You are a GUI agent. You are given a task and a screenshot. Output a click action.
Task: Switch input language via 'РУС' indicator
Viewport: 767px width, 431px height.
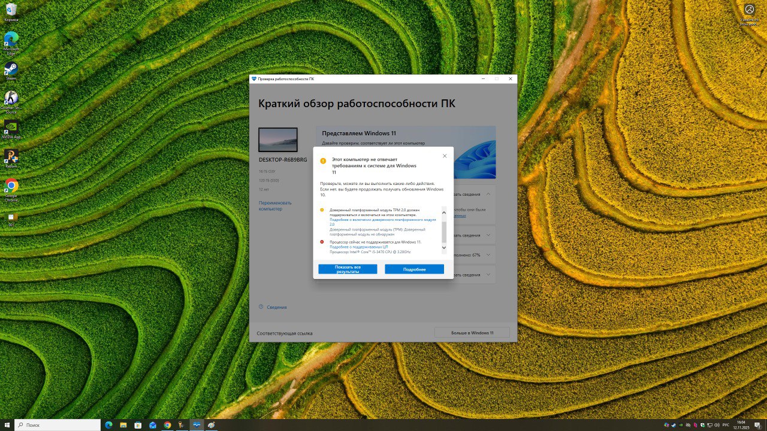[726, 425]
